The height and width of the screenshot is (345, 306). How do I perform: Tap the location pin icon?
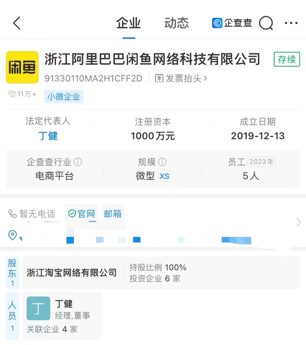13,235
